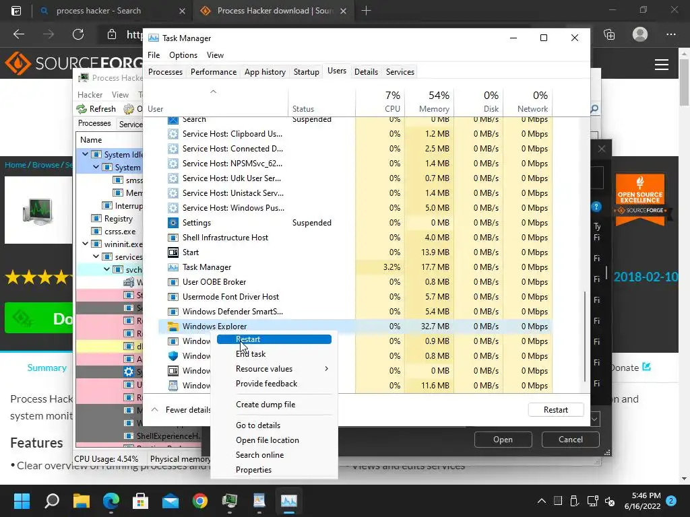Choose Restart in the context menu
The image size is (690, 517).
pos(274,339)
